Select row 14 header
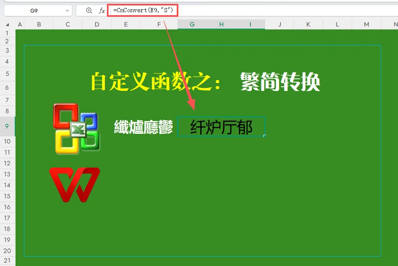Screen dimensions: 398x266 pos(7,185)
